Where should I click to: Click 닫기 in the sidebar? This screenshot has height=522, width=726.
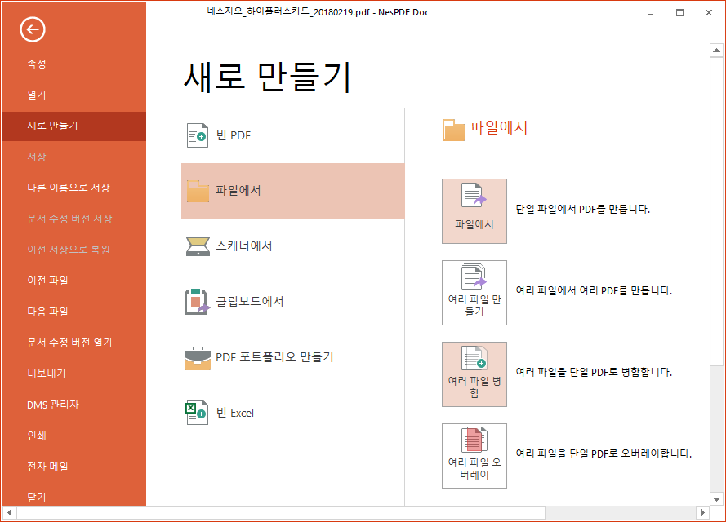tap(37, 498)
